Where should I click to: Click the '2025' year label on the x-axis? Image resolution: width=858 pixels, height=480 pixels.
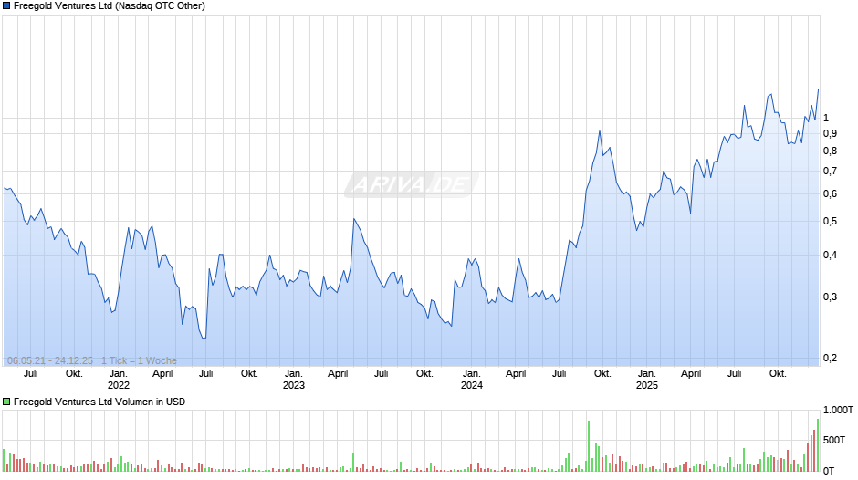coord(647,385)
